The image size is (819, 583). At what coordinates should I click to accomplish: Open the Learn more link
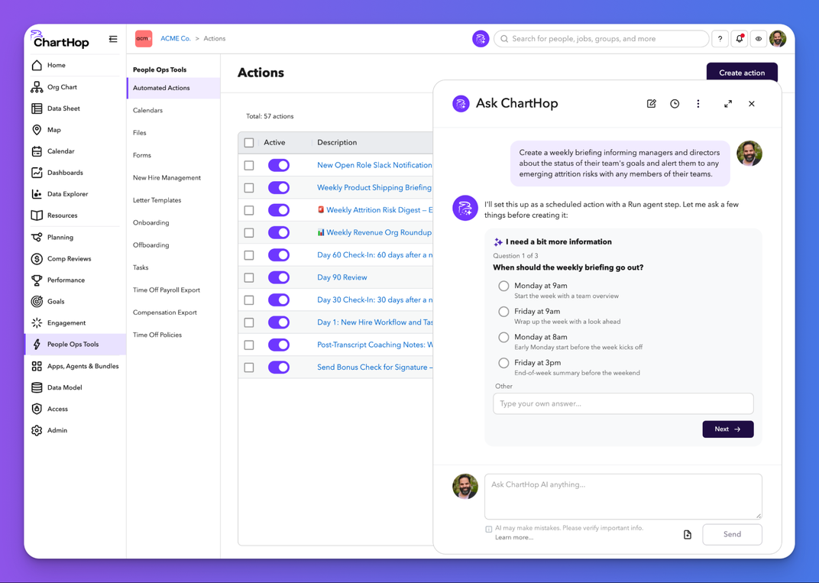tap(514, 538)
